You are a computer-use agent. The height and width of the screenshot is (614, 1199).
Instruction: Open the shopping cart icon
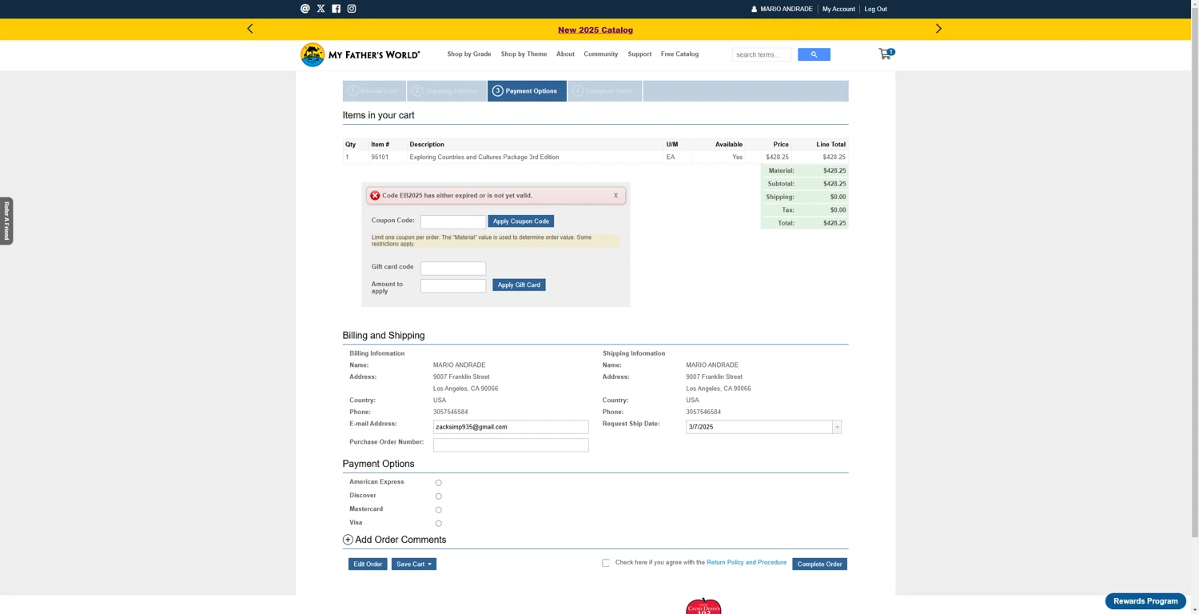pos(885,54)
